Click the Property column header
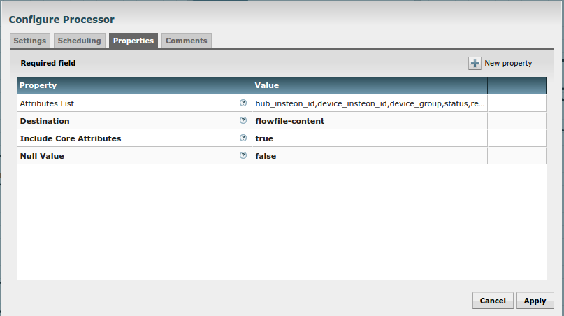 pyautogui.click(x=134, y=85)
